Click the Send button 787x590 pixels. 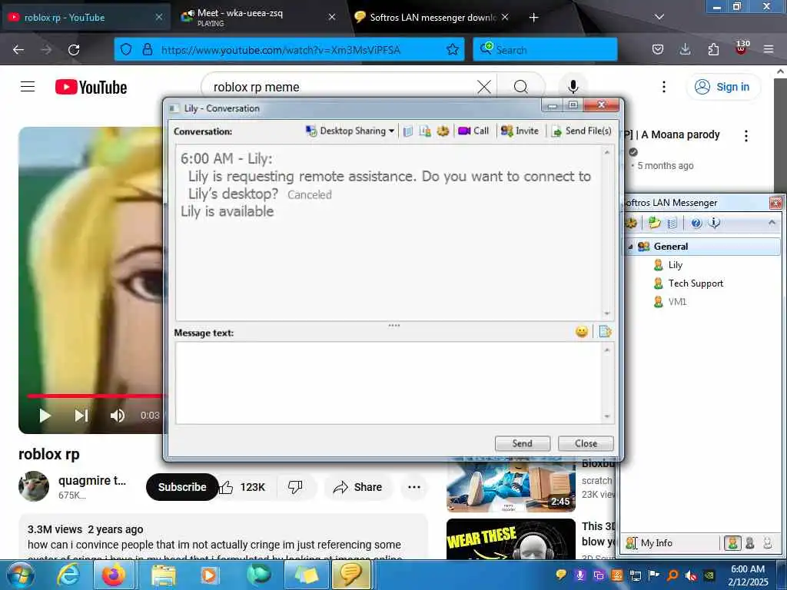(523, 443)
